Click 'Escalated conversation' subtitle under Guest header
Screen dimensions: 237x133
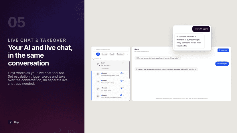tap(141, 51)
